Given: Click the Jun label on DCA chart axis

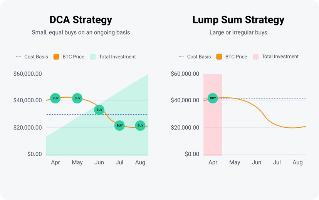Looking at the screenshot, I should 99,163.
